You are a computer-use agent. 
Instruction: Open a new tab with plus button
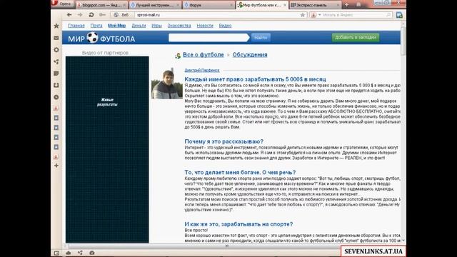click(x=346, y=5)
